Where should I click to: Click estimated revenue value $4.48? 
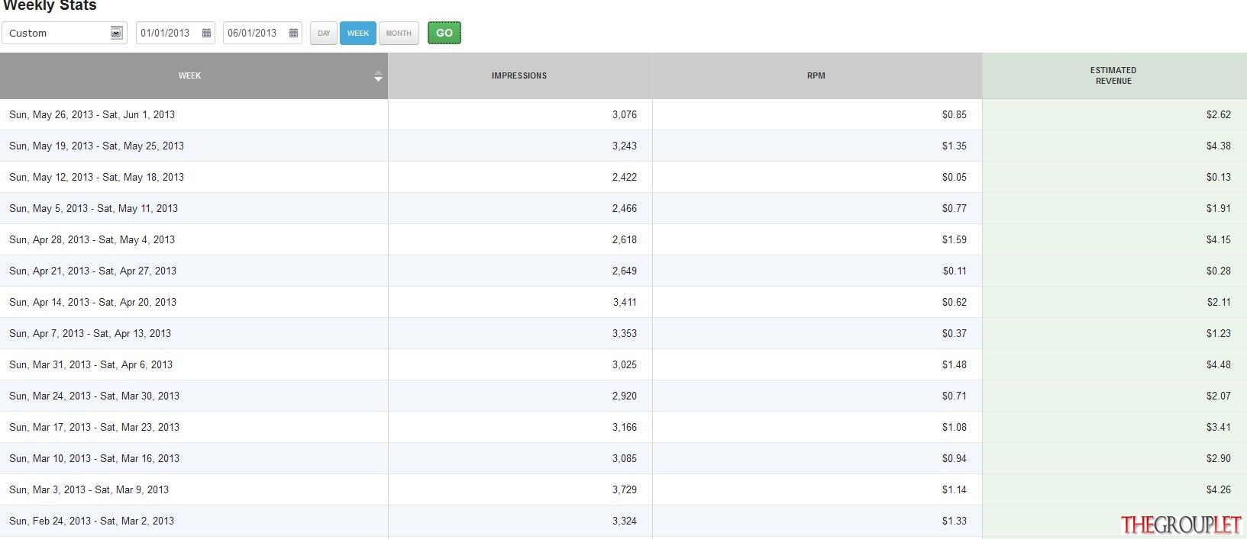[1219, 364]
